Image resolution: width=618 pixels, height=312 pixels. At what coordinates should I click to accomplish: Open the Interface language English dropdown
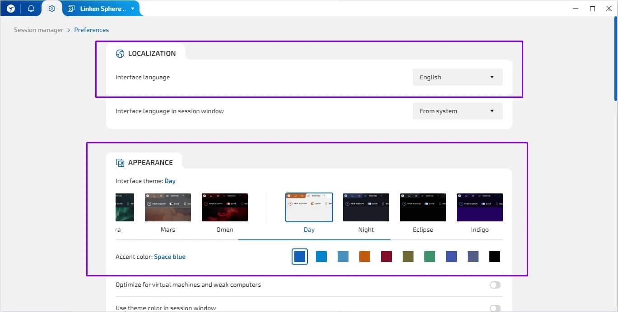coord(458,77)
